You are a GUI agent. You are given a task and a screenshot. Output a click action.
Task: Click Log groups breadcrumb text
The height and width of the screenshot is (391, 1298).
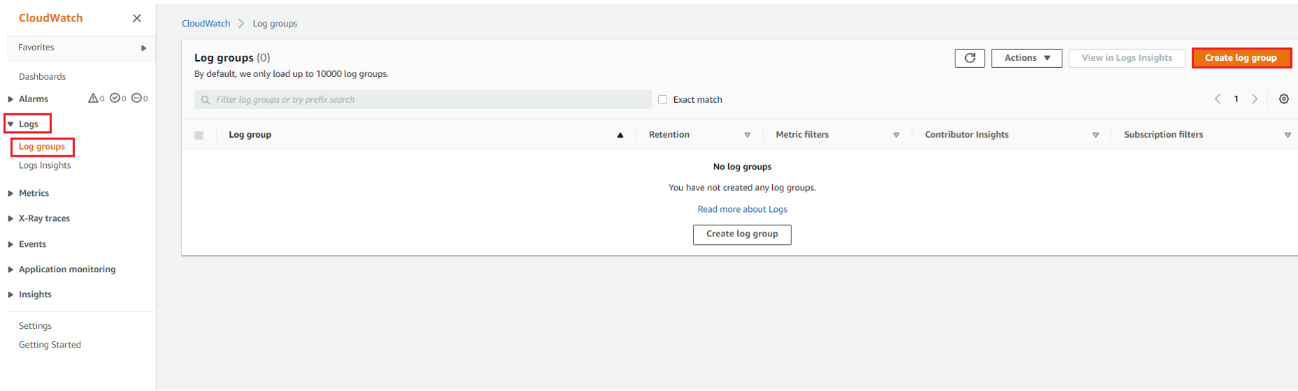pyautogui.click(x=275, y=24)
